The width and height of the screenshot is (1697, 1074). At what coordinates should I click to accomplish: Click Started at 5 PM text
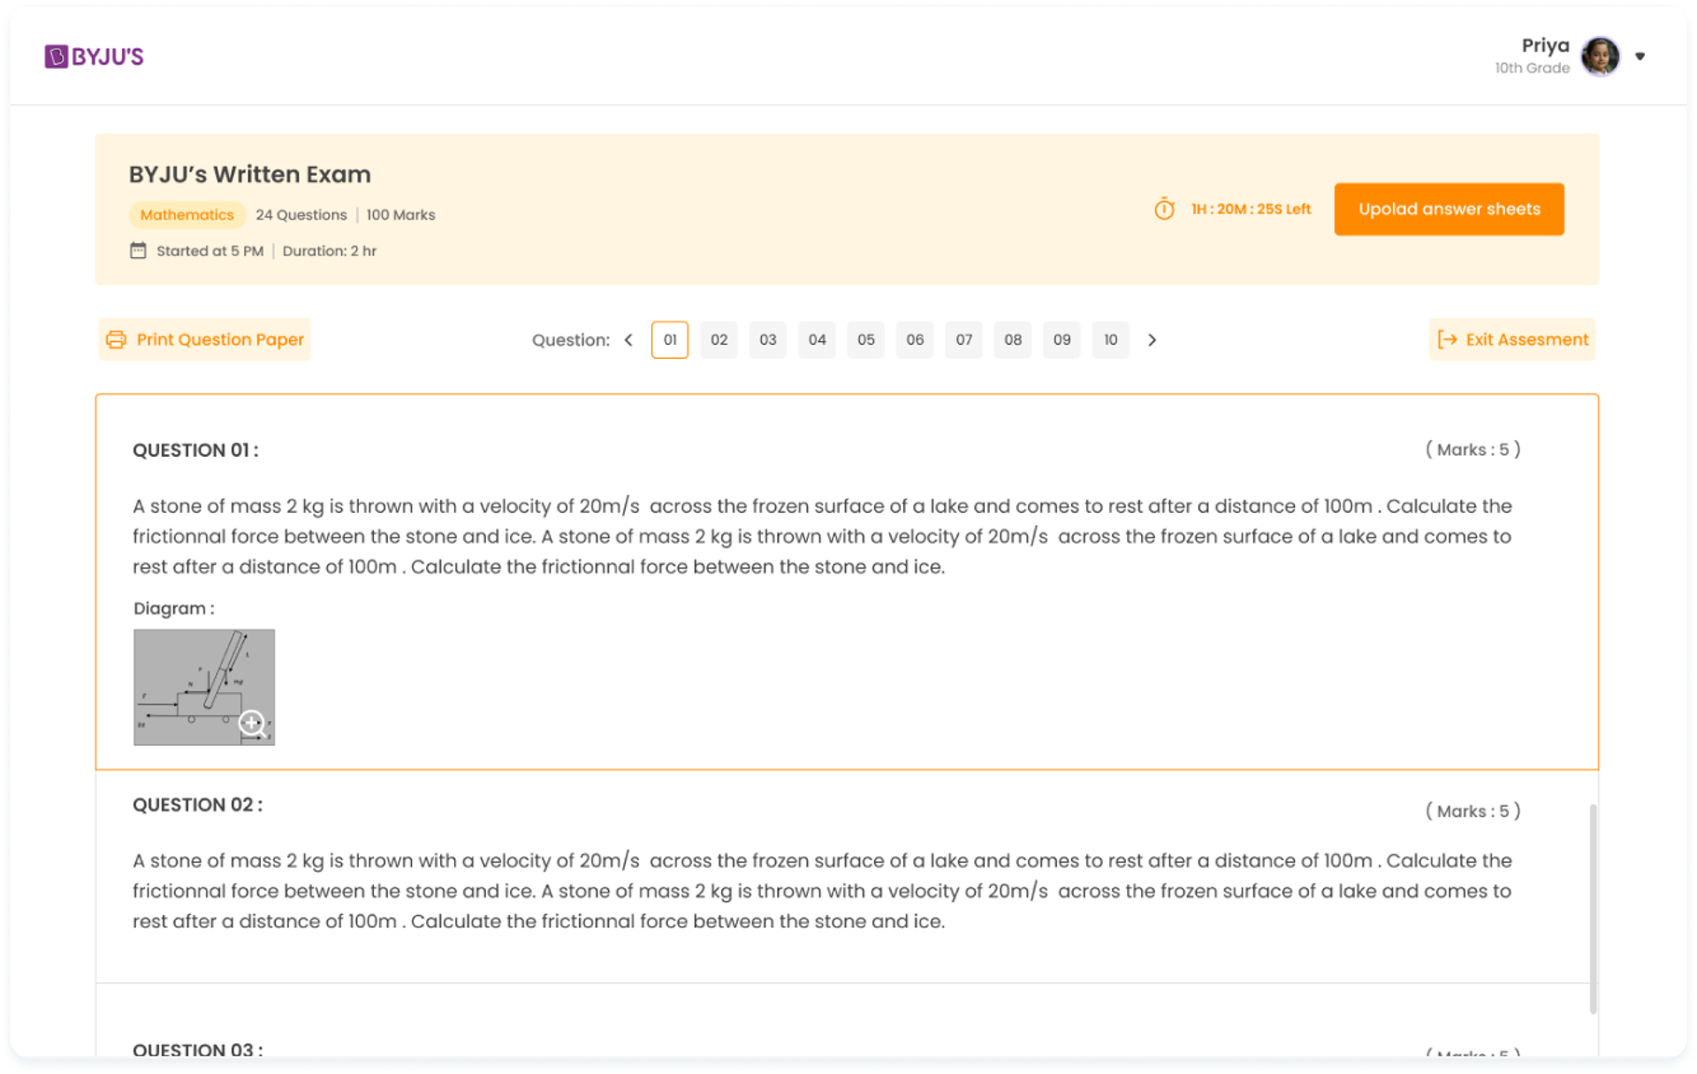click(209, 251)
